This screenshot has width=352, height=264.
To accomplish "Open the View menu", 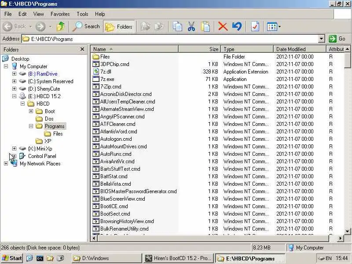I will click(38, 14).
